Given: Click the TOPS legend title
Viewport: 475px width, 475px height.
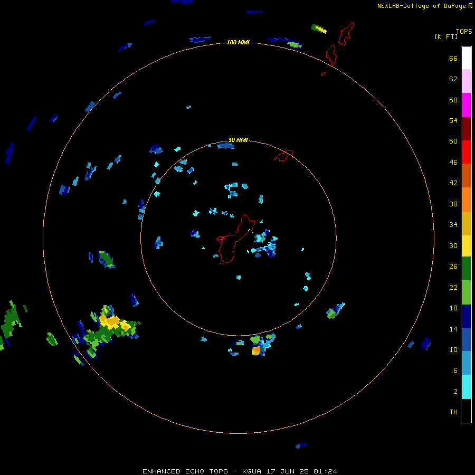Looking at the screenshot, I should 464,31.
